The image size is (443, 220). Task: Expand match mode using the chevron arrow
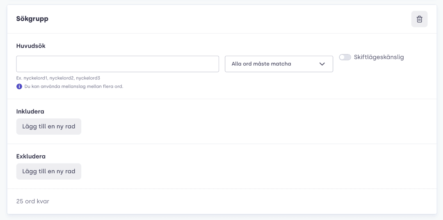point(322,64)
